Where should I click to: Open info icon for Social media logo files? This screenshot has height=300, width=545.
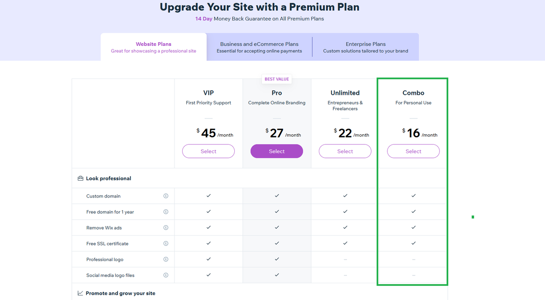tap(166, 275)
